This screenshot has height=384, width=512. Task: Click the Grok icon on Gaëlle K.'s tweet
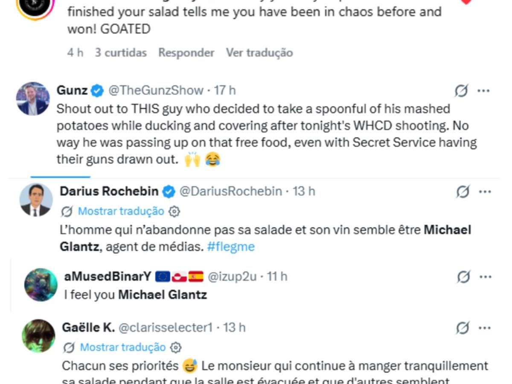463,328
